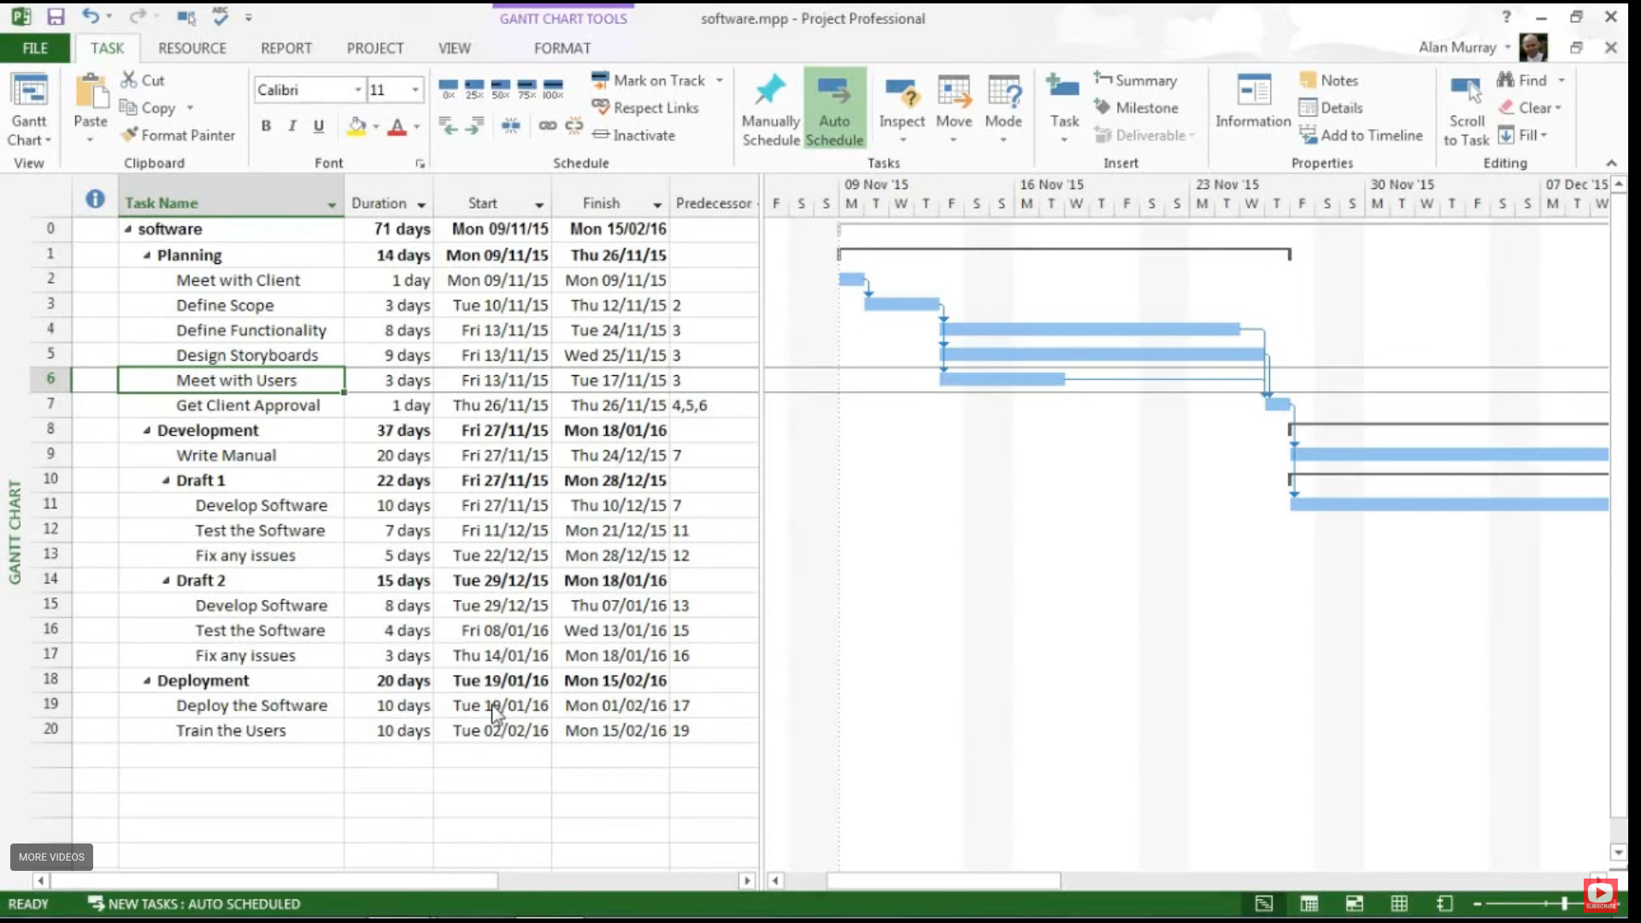Open the Calibri font name dropdown
1641x923 pixels.
(358, 90)
